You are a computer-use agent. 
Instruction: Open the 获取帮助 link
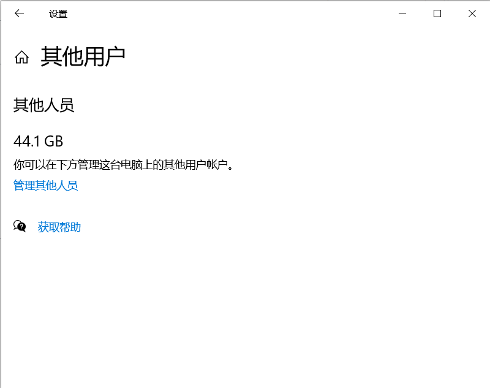coord(59,227)
